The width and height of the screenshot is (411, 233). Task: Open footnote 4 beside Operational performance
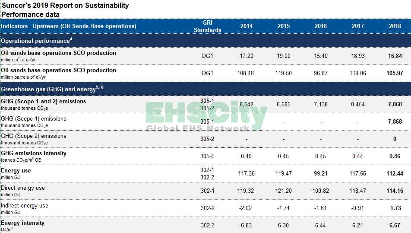point(71,39)
